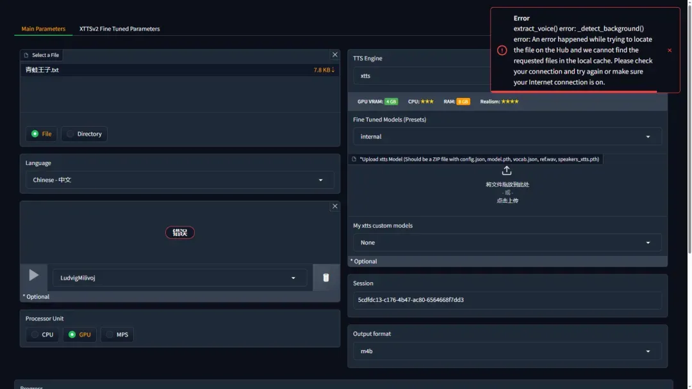Switch to the Main Parameters tab
The height and width of the screenshot is (389, 692).
pos(44,29)
